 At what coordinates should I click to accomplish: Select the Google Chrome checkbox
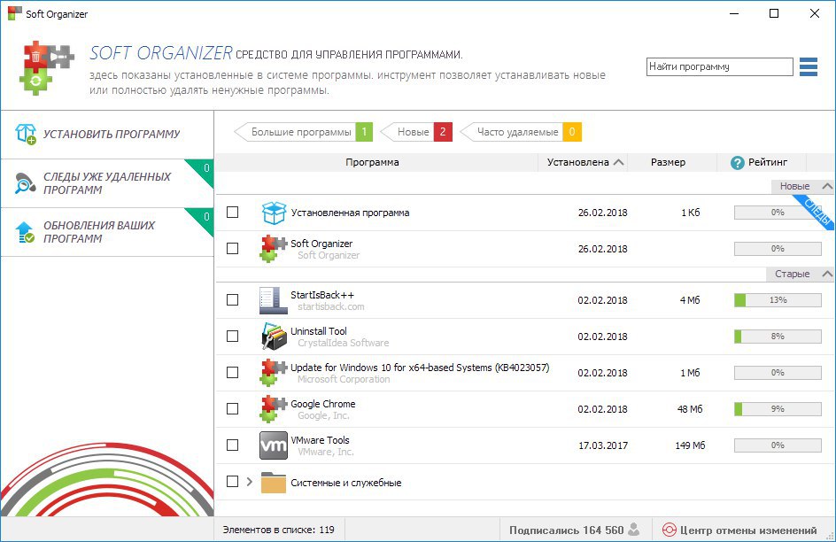pyautogui.click(x=232, y=408)
